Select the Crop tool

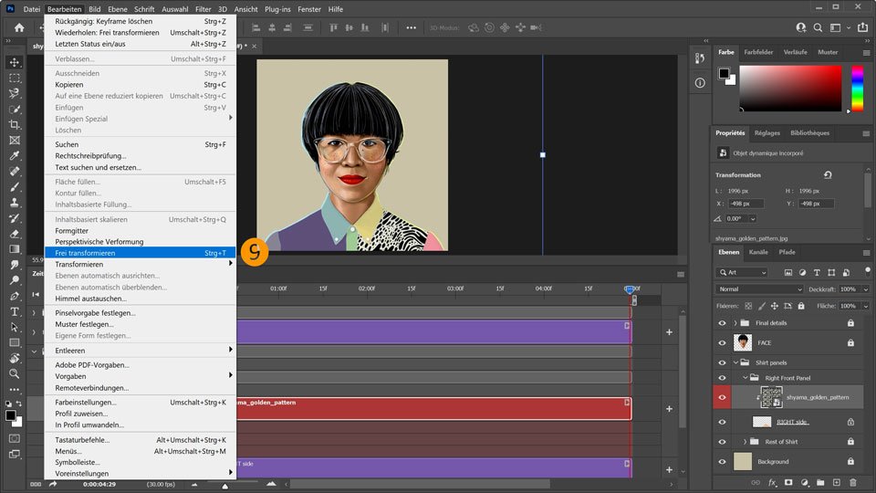(14, 124)
